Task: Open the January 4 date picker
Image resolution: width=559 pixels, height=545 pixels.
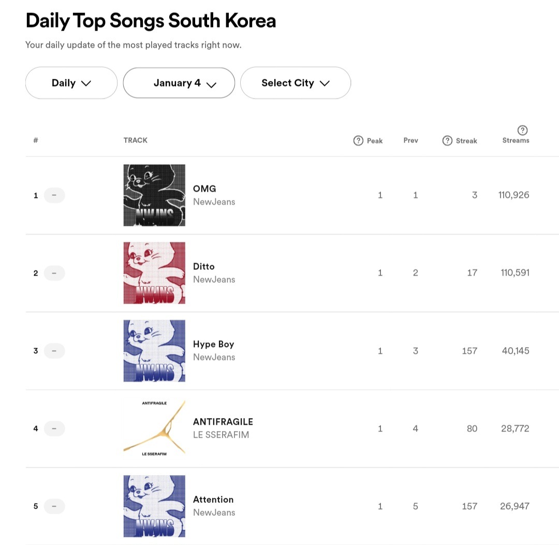Action: [x=179, y=83]
